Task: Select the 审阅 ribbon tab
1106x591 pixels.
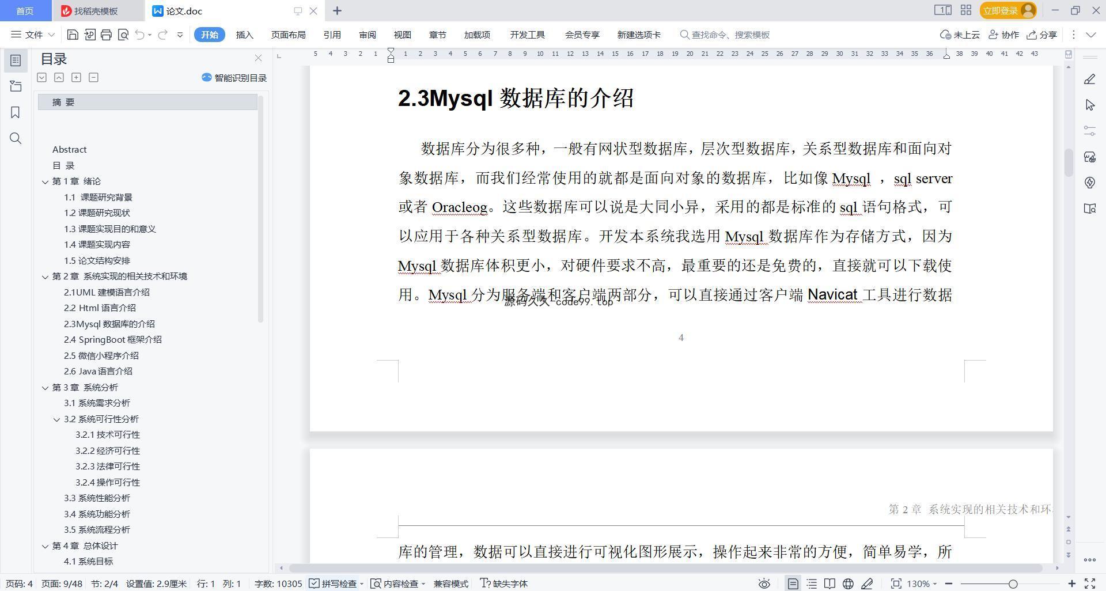Action: point(368,35)
